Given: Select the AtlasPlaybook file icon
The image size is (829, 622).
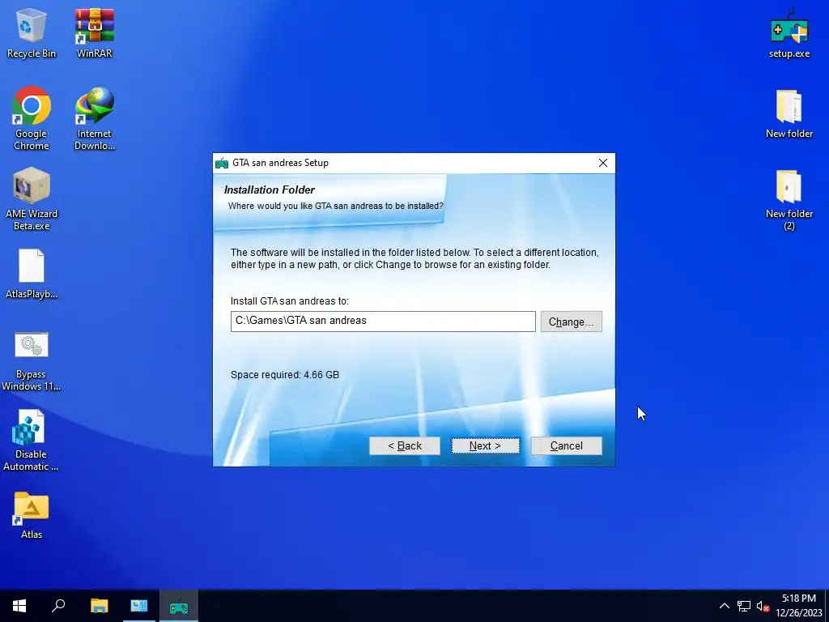Looking at the screenshot, I should coord(32,274).
